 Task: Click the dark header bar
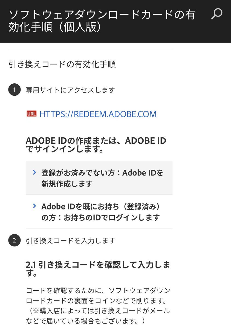pyautogui.click(x=116, y=21)
